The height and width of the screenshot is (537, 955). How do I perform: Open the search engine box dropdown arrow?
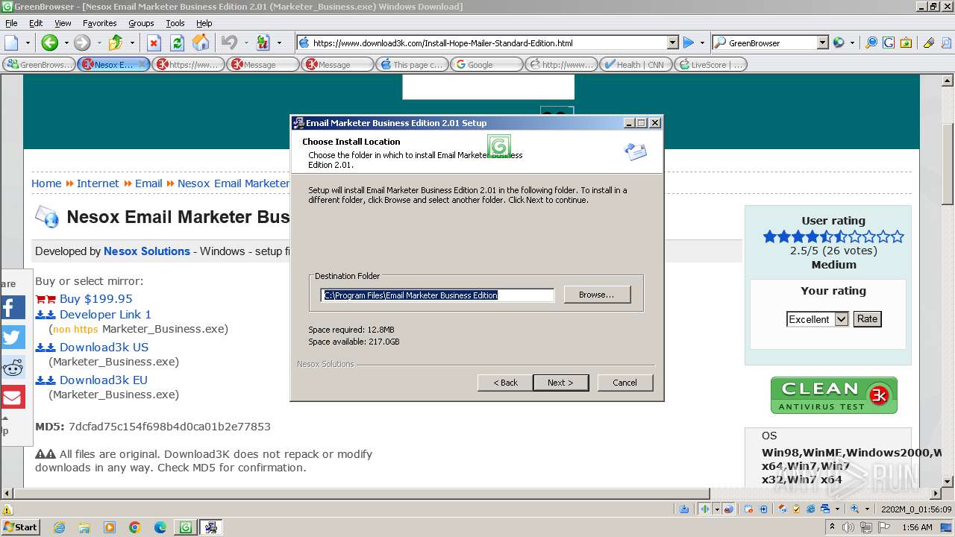coord(822,43)
